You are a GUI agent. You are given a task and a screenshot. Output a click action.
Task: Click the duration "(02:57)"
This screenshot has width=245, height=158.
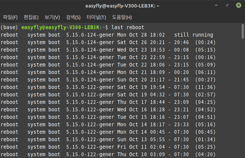[x=205, y=95]
